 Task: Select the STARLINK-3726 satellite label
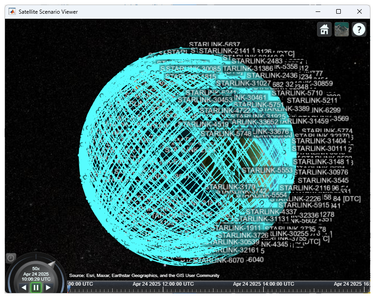(x=243, y=235)
